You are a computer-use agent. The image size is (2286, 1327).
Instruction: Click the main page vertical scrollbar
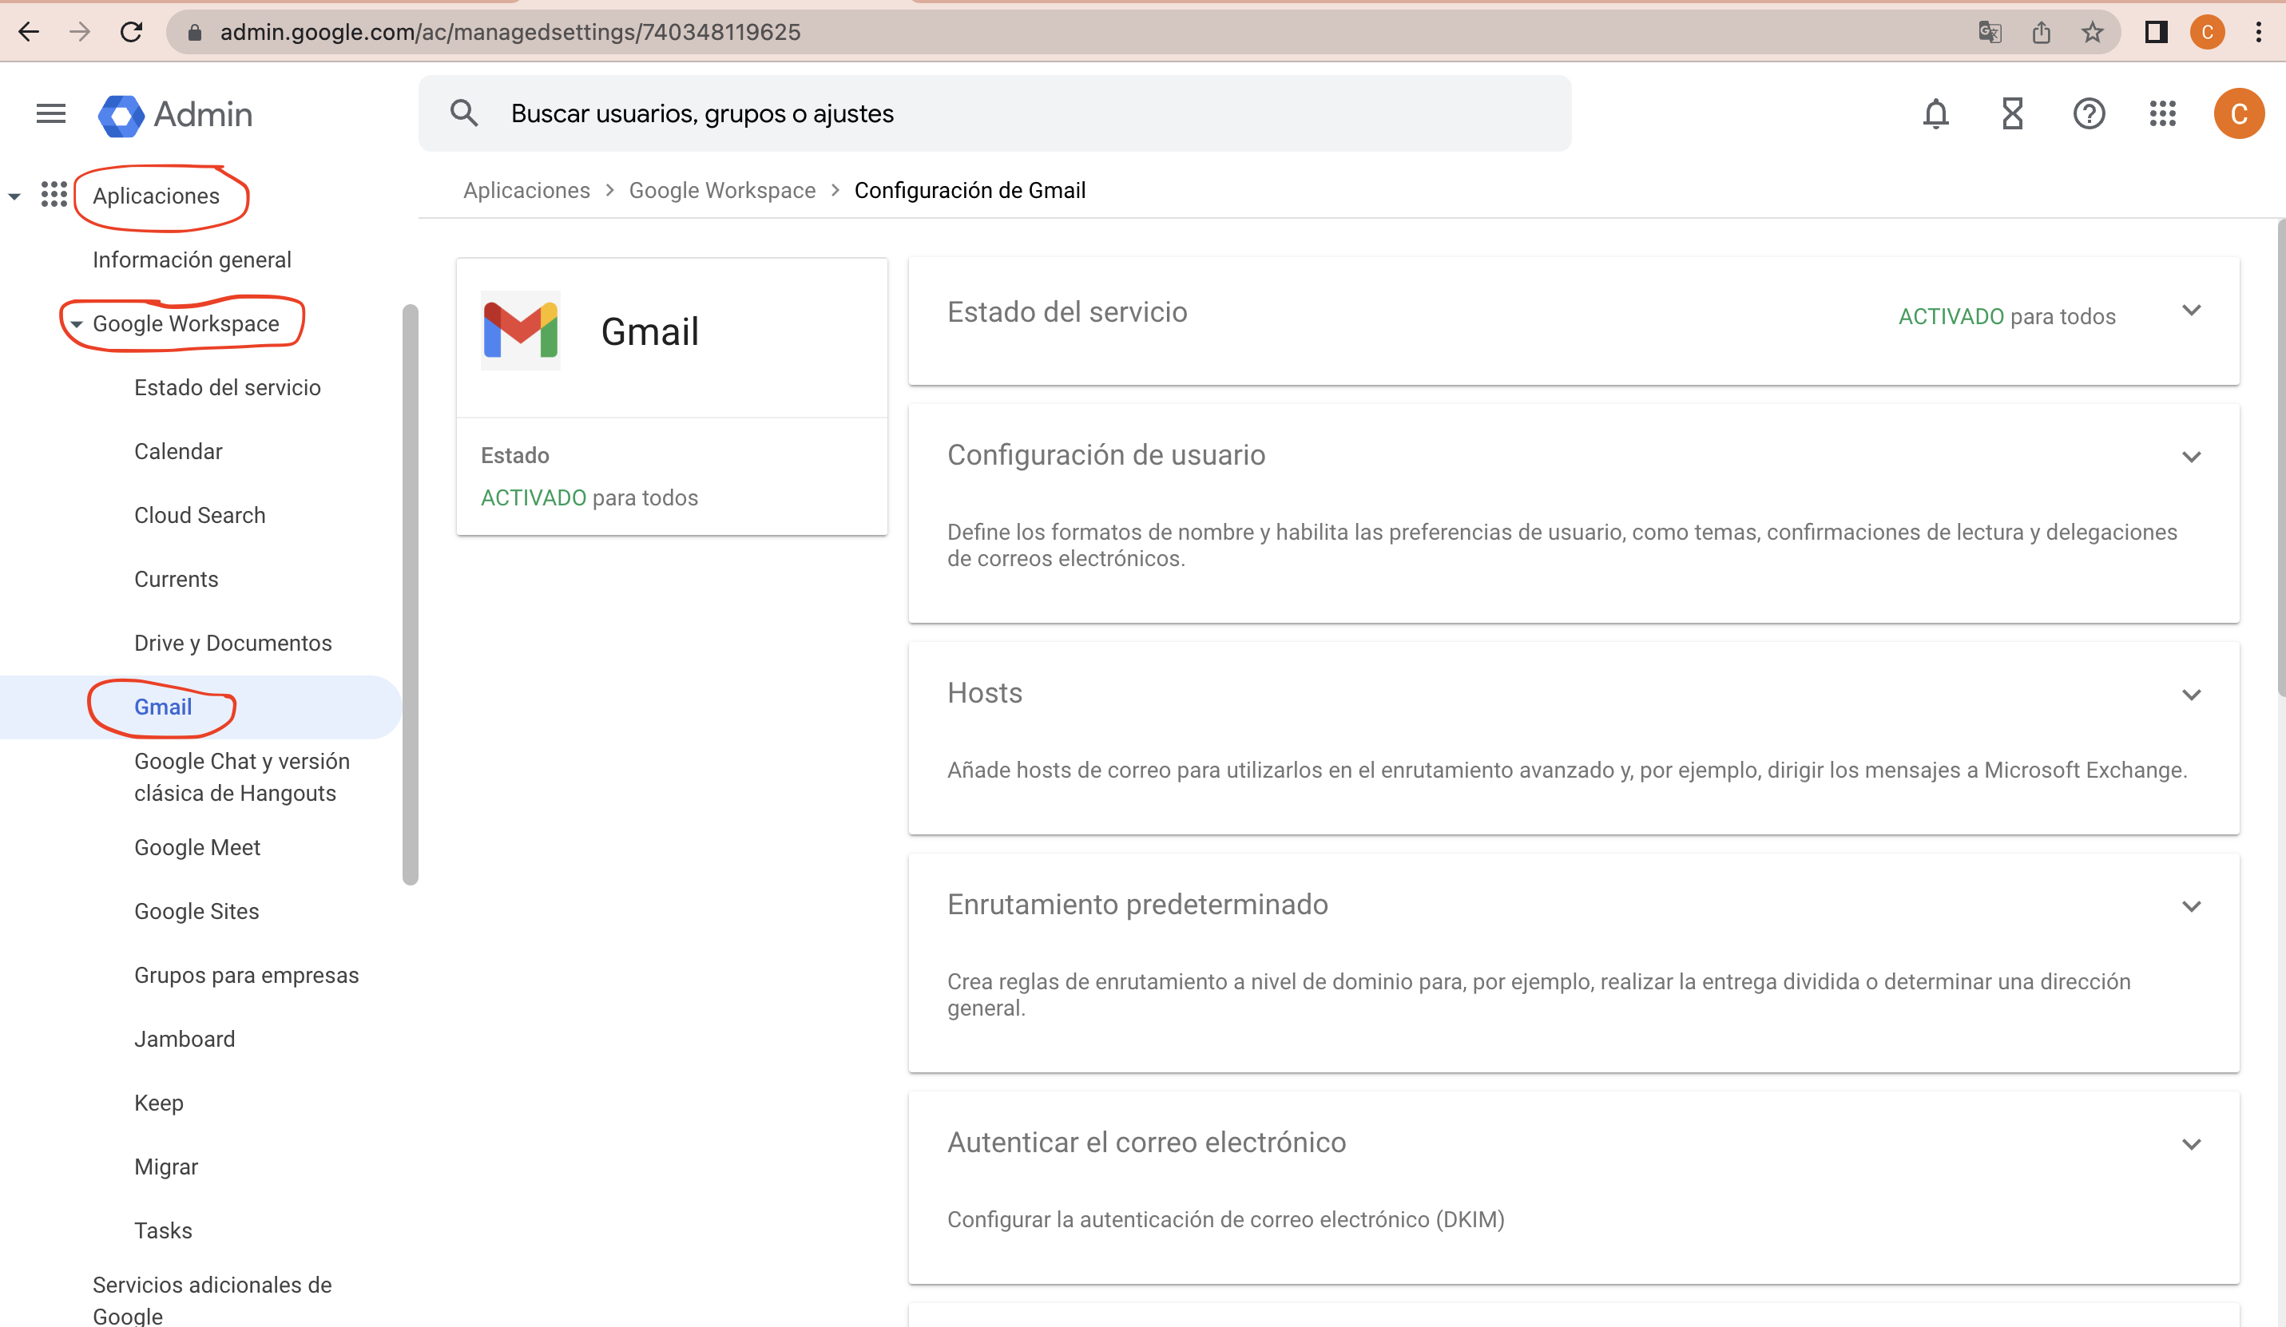click(x=2280, y=458)
